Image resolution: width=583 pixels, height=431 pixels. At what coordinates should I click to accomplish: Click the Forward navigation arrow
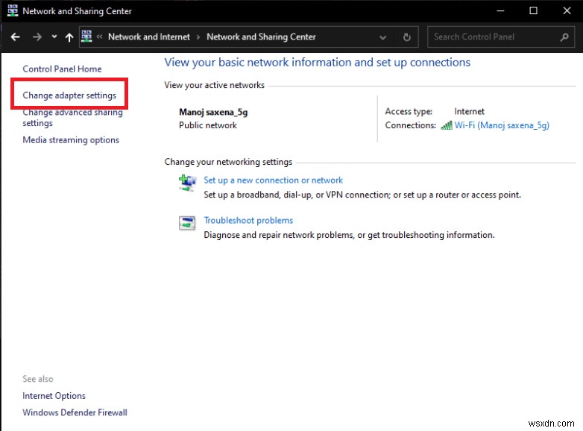coord(37,37)
